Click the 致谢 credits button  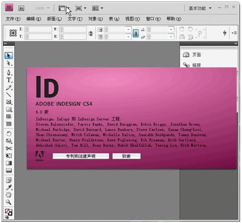pos(126,156)
